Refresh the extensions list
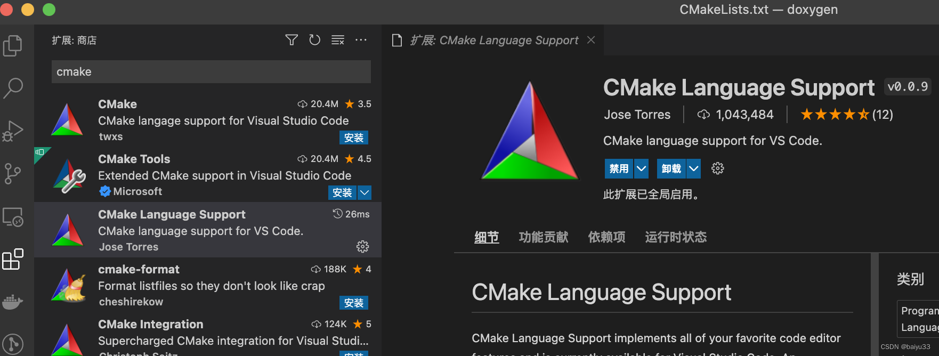The height and width of the screenshot is (356, 939). [x=314, y=40]
